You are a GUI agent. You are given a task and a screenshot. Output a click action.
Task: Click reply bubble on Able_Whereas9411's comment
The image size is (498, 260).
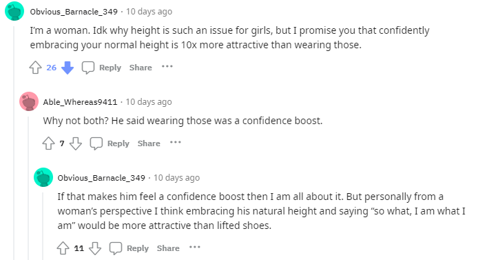96,143
